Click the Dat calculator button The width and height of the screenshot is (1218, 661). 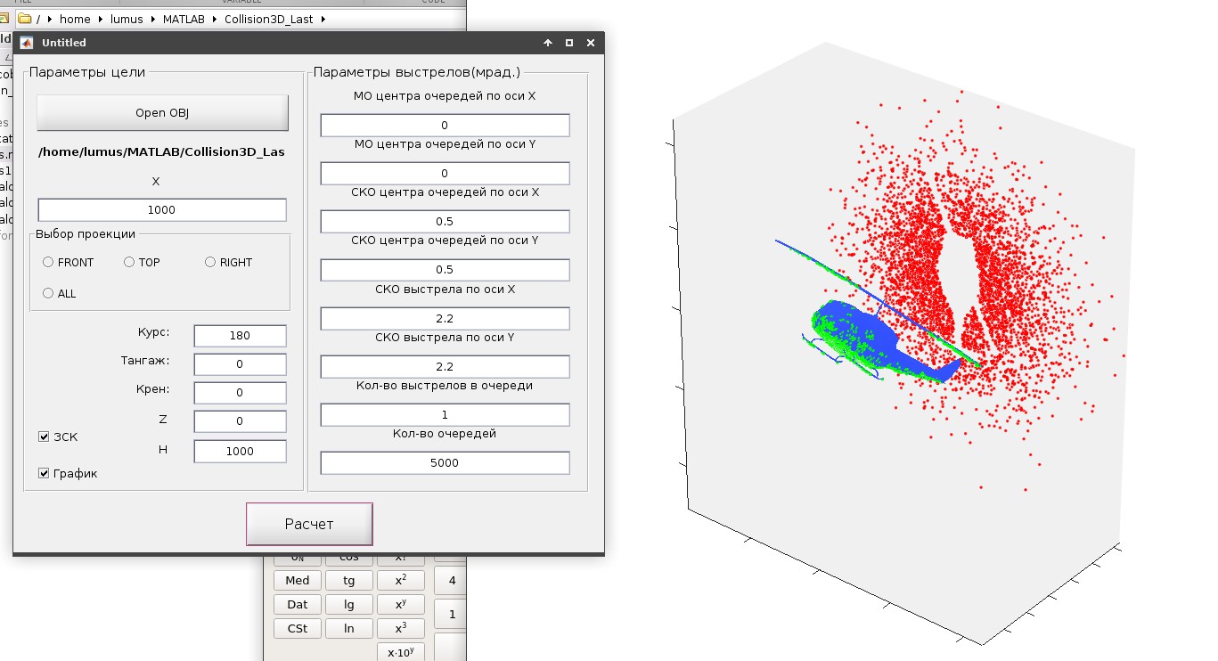coord(298,604)
